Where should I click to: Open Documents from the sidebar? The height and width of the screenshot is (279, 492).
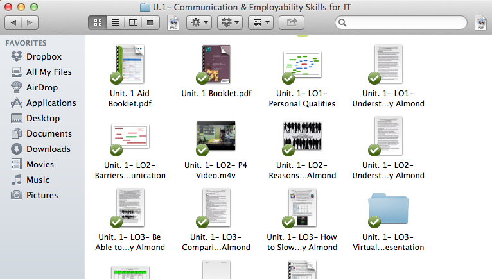pyautogui.click(x=41, y=133)
